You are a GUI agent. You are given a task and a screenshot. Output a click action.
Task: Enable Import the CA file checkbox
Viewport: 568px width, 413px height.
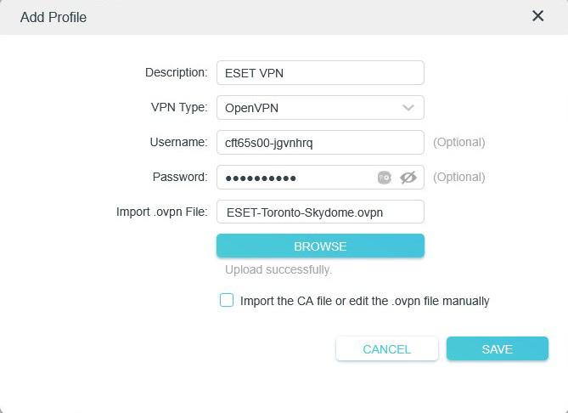pos(227,300)
